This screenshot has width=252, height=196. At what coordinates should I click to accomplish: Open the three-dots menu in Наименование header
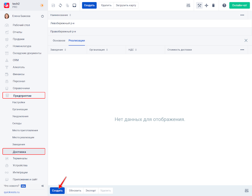pos(242,15)
